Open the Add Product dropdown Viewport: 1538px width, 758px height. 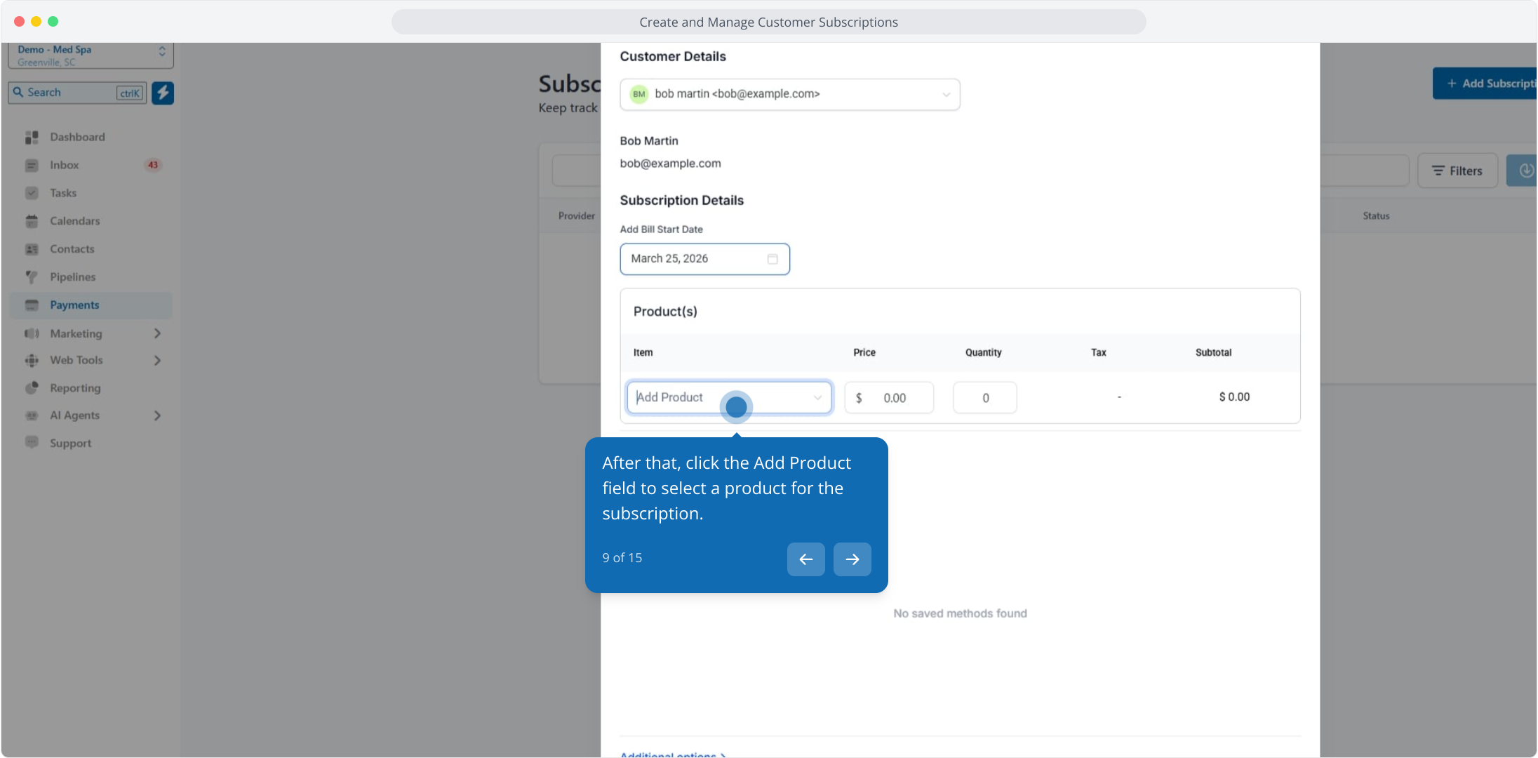click(x=730, y=397)
